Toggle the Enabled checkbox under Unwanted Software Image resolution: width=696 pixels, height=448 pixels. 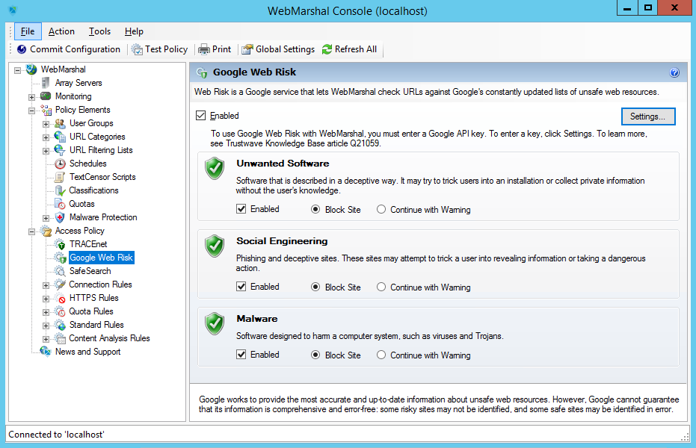241,209
